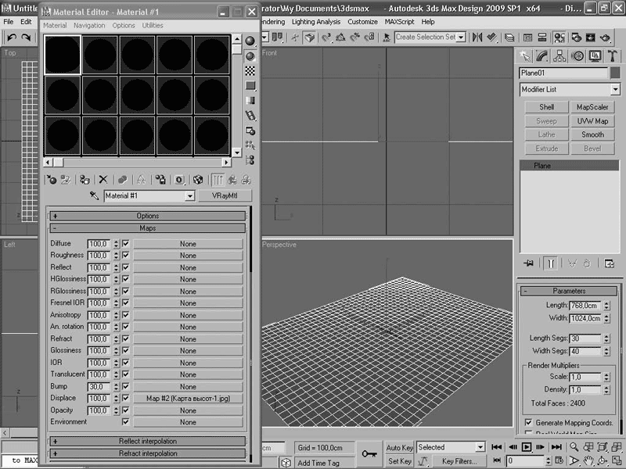Disable the Displace map checkbox
Image resolution: width=626 pixels, height=469 pixels.
(125, 398)
